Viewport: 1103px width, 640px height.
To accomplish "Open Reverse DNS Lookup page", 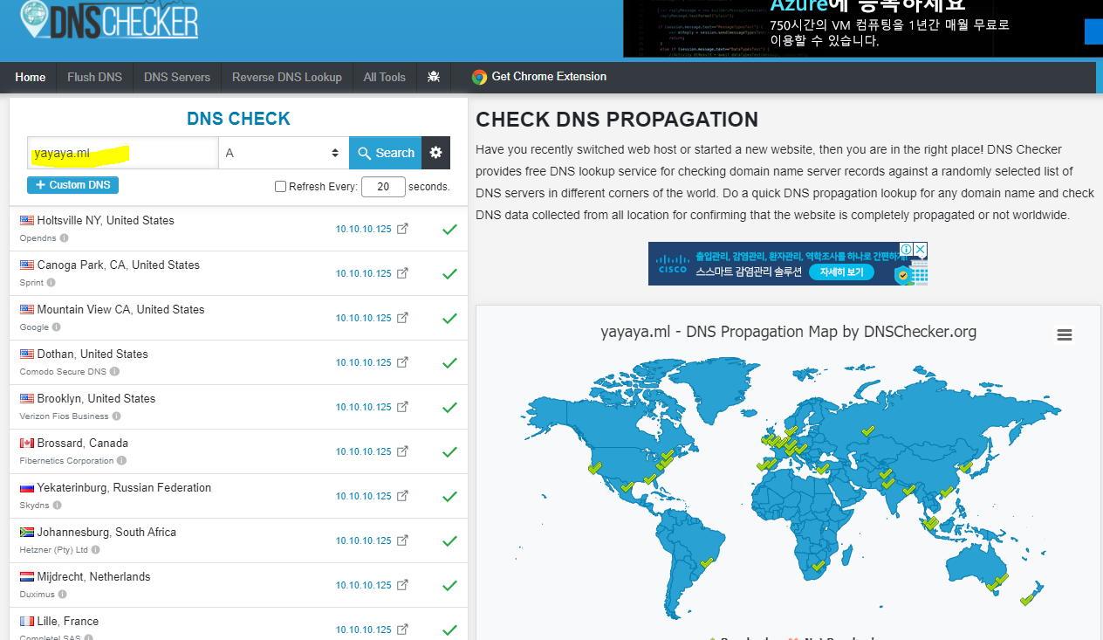I will pyautogui.click(x=287, y=77).
